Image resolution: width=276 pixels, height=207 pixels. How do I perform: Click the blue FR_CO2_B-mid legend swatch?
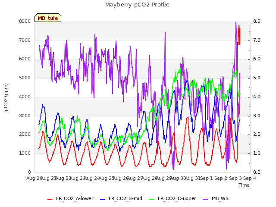click(x=103, y=199)
